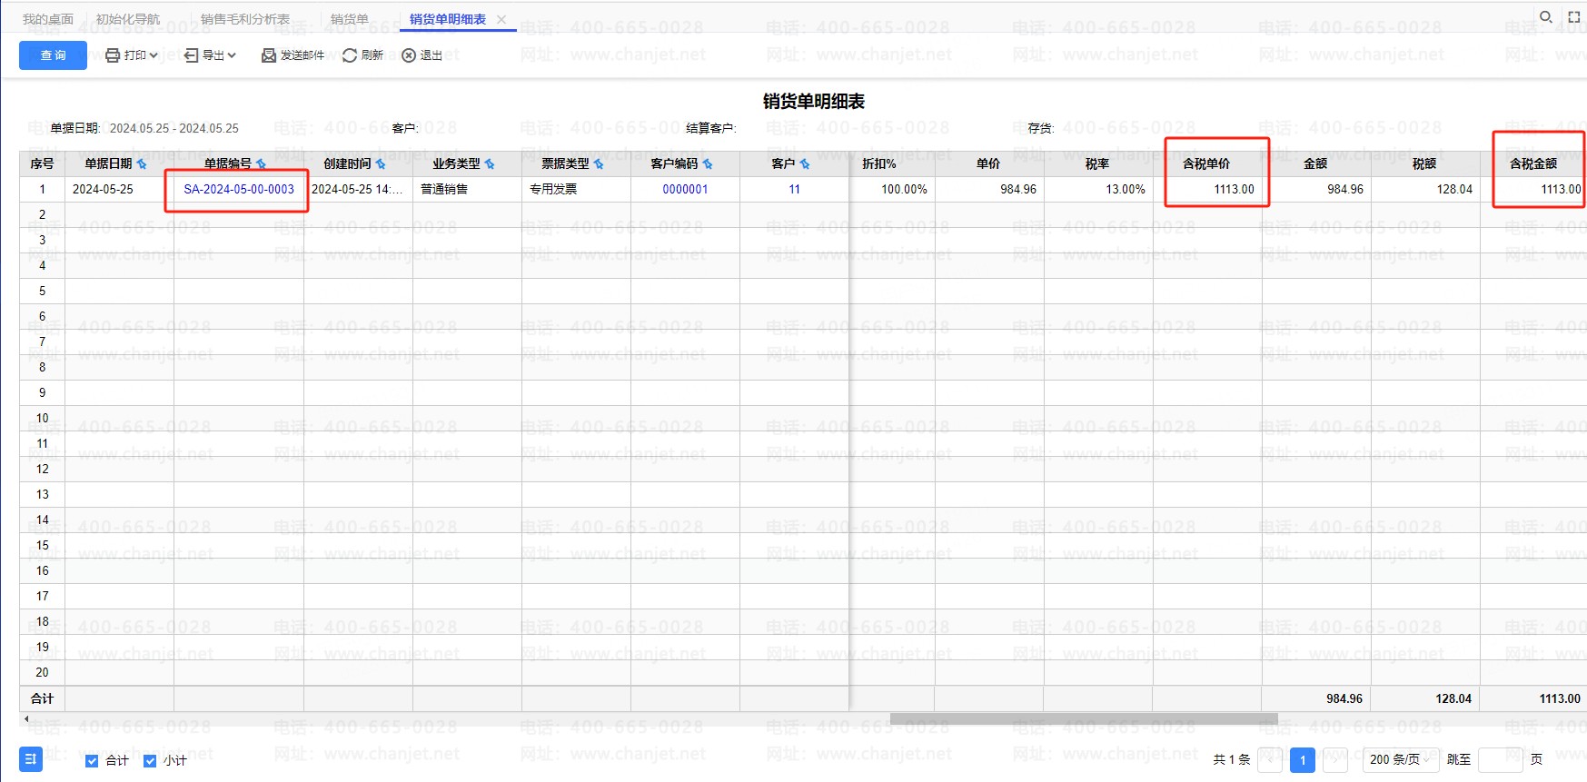The height and width of the screenshot is (782, 1587).
Task: Select the 销货单明细表 tab
Action: coord(448,19)
